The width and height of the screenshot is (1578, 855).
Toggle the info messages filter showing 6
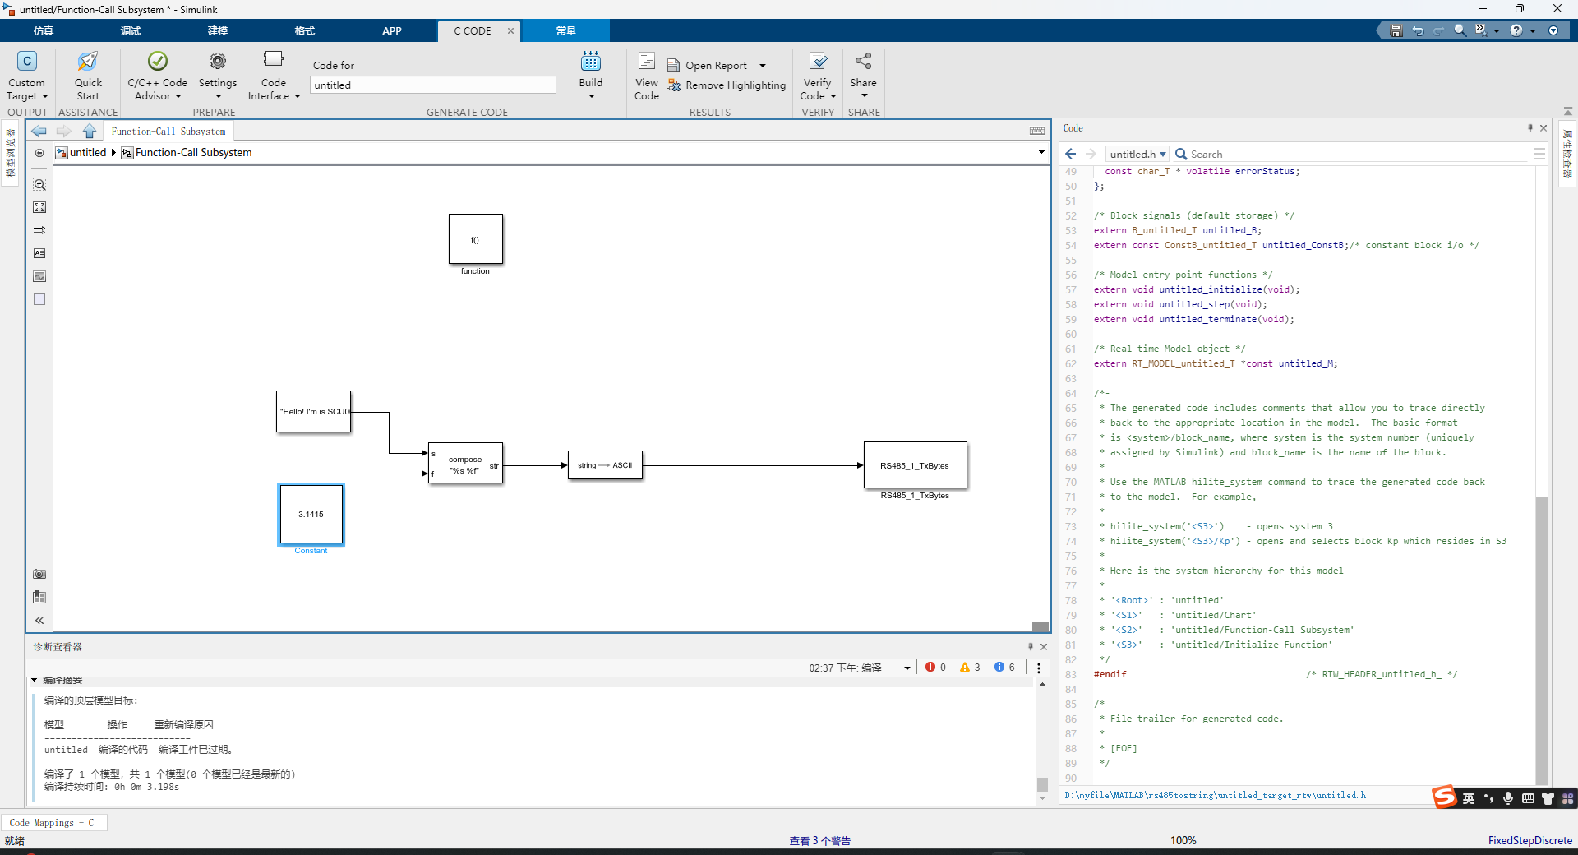1004,667
